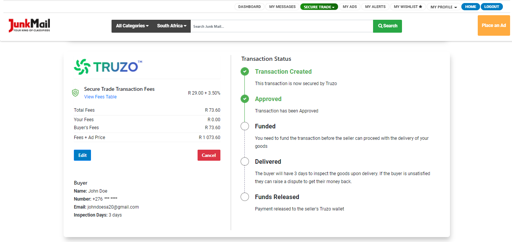Cancel the transaction with the red button
The height and width of the screenshot is (242, 512).
(x=209, y=155)
